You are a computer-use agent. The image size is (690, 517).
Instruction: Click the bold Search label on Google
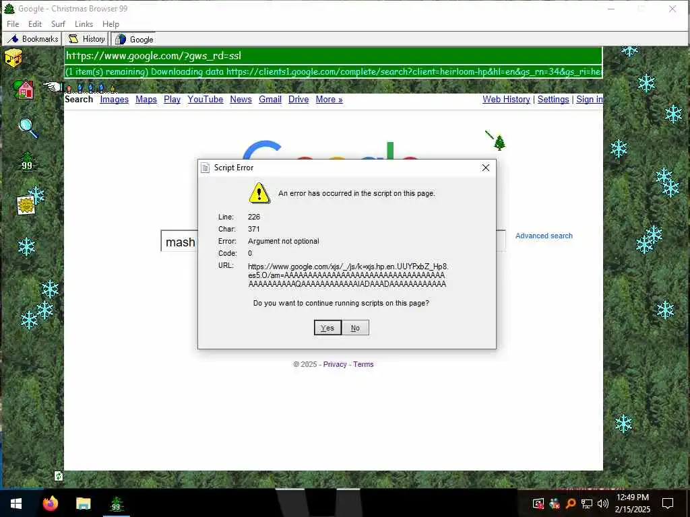tap(79, 99)
